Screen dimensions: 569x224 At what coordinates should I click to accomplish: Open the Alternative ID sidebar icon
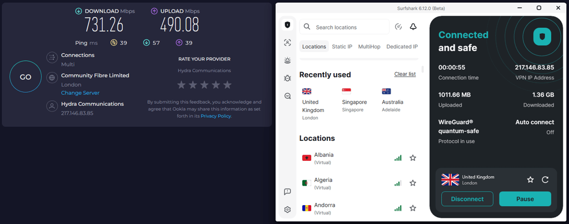pos(287,43)
